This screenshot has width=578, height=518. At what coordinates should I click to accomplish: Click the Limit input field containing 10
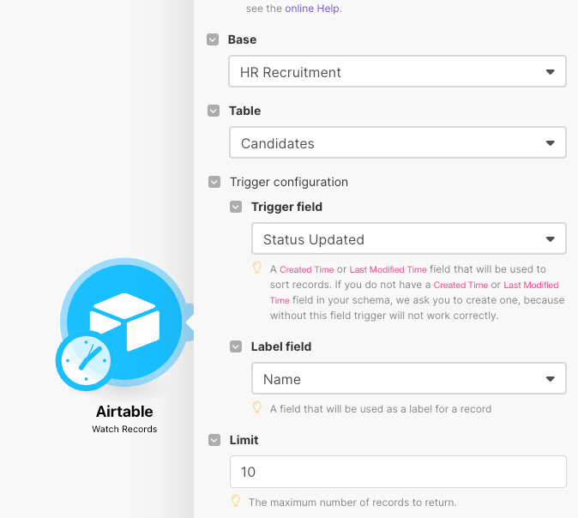coord(397,472)
